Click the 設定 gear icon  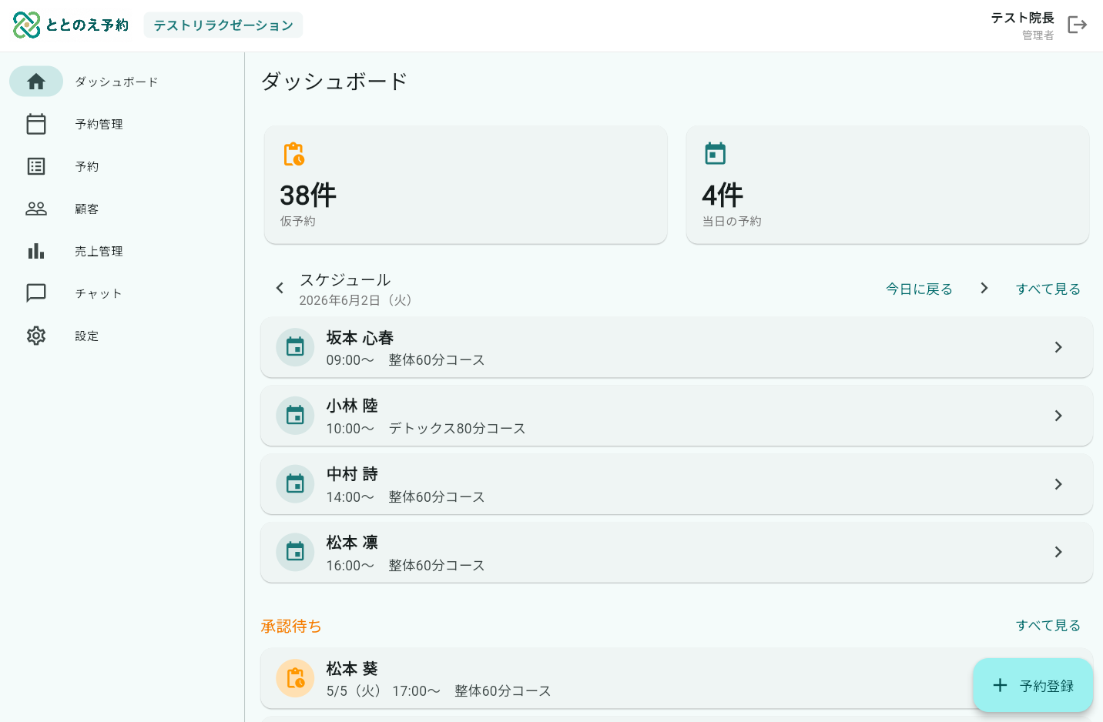pos(36,336)
